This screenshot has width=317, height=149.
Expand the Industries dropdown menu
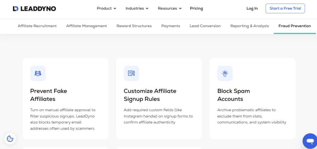[137, 8]
